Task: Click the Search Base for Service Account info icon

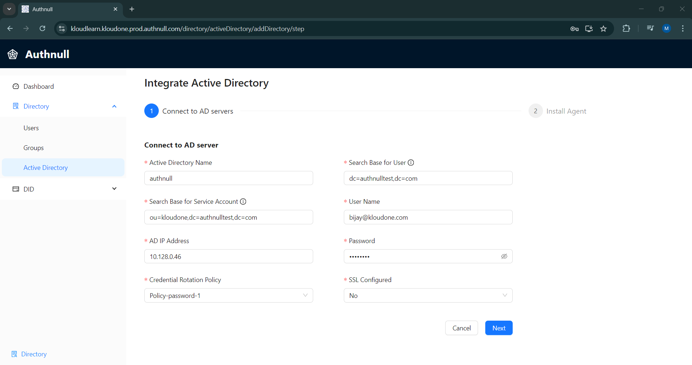Action: (x=244, y=202)
